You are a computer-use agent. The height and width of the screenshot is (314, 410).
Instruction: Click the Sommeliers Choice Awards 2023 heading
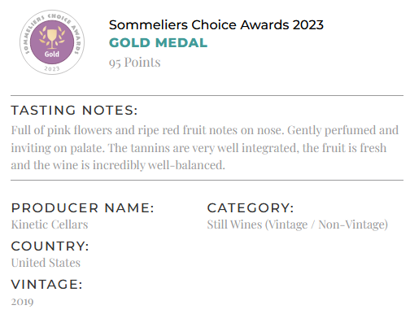(216, 25)
